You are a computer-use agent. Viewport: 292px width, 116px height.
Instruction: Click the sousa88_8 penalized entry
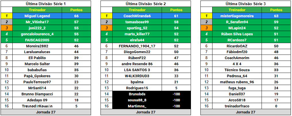tap(137, 100)
